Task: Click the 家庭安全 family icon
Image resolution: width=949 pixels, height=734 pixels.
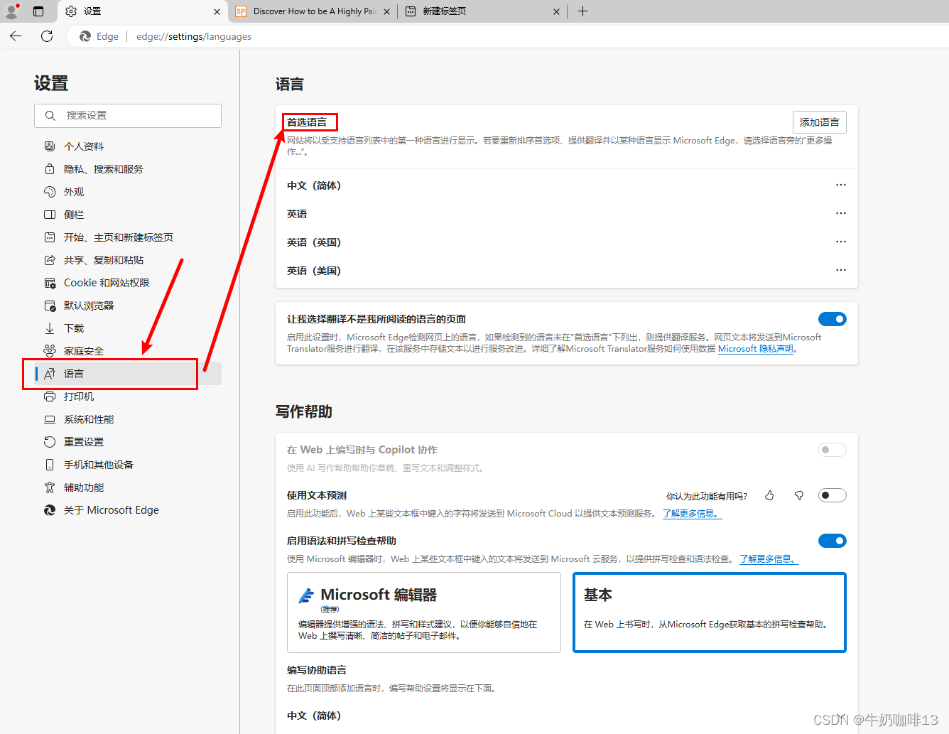Action: [x=50, y=351]
